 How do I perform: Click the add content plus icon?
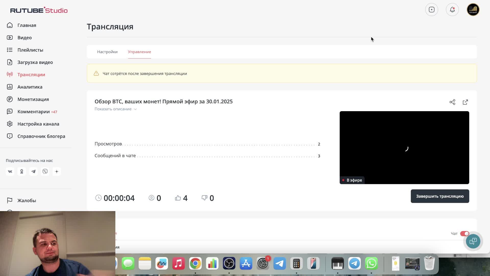coord(432,10)
